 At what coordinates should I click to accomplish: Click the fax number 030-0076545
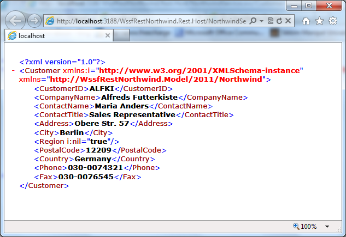click(86, 177)
